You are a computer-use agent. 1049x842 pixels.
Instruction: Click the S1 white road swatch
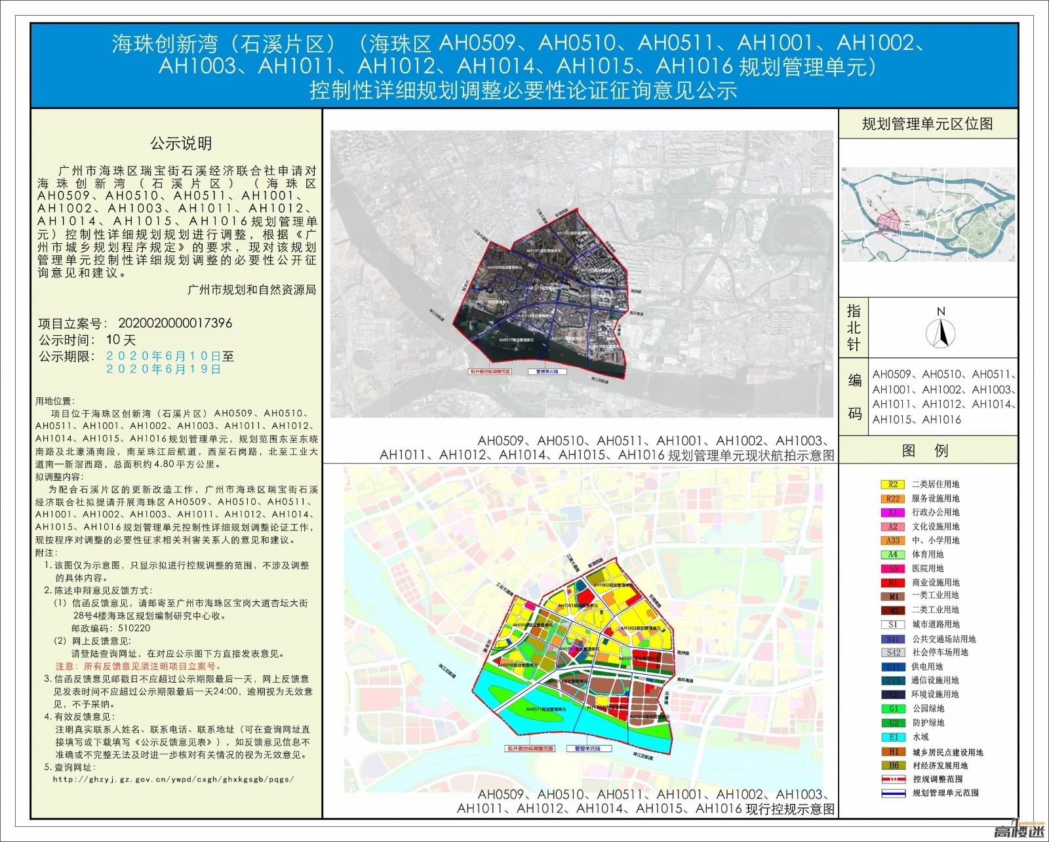tap(892, 624)
